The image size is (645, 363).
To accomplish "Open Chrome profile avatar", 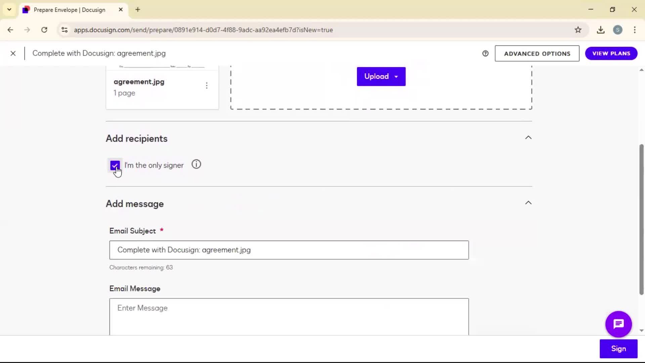I will 617,30.
